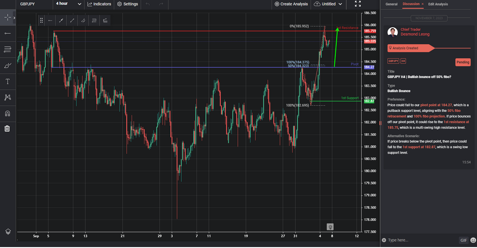Pick the horizontal line in floating toolbar
Screen dimensions: 477x248
click(50, 21)
